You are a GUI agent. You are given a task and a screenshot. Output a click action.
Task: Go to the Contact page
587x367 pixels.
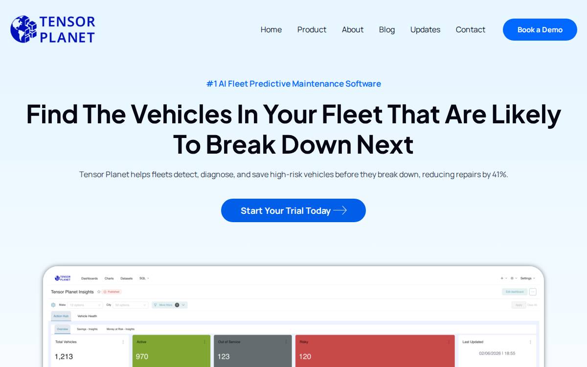(471, 29)
